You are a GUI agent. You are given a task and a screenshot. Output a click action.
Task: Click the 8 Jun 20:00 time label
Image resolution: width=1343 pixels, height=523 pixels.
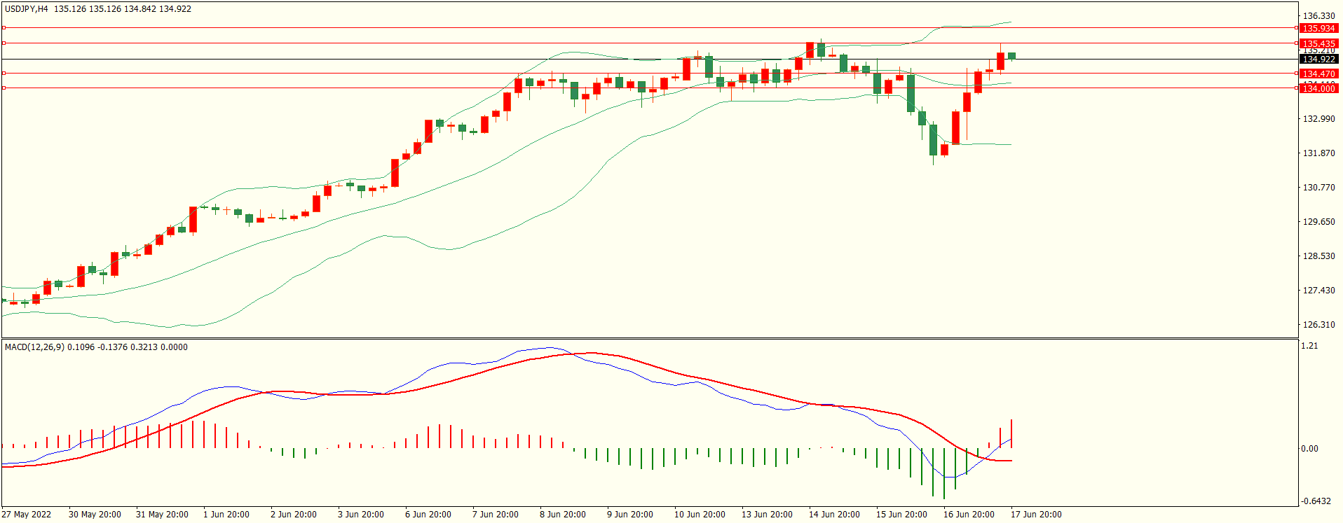coord(563,515)
